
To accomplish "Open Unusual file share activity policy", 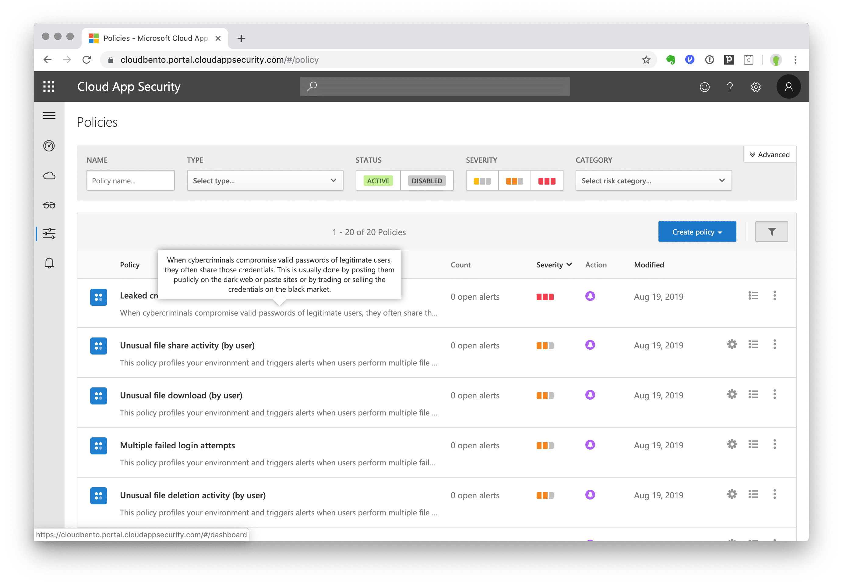I will (x=187, y=345).
